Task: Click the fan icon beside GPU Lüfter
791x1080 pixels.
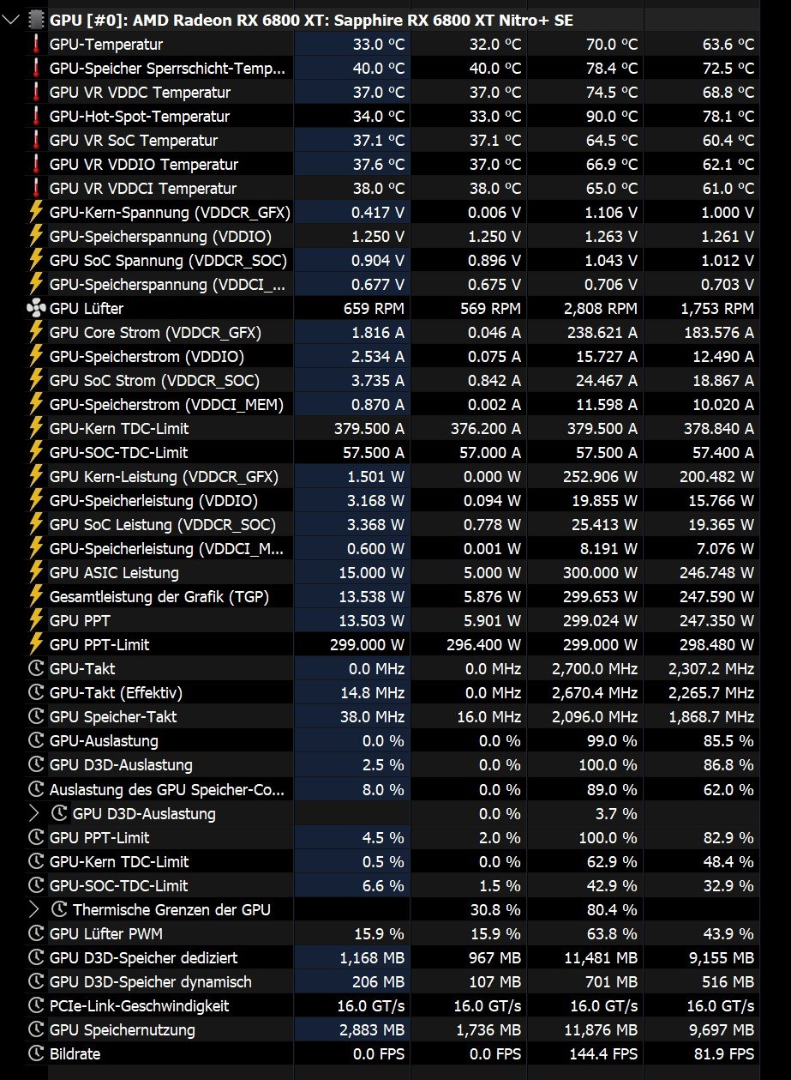Action: (36, 308)
